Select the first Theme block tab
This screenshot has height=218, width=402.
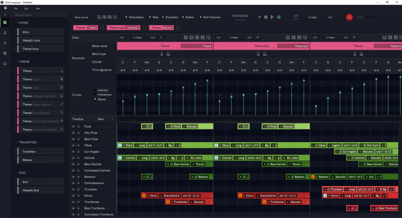(86, 28)
